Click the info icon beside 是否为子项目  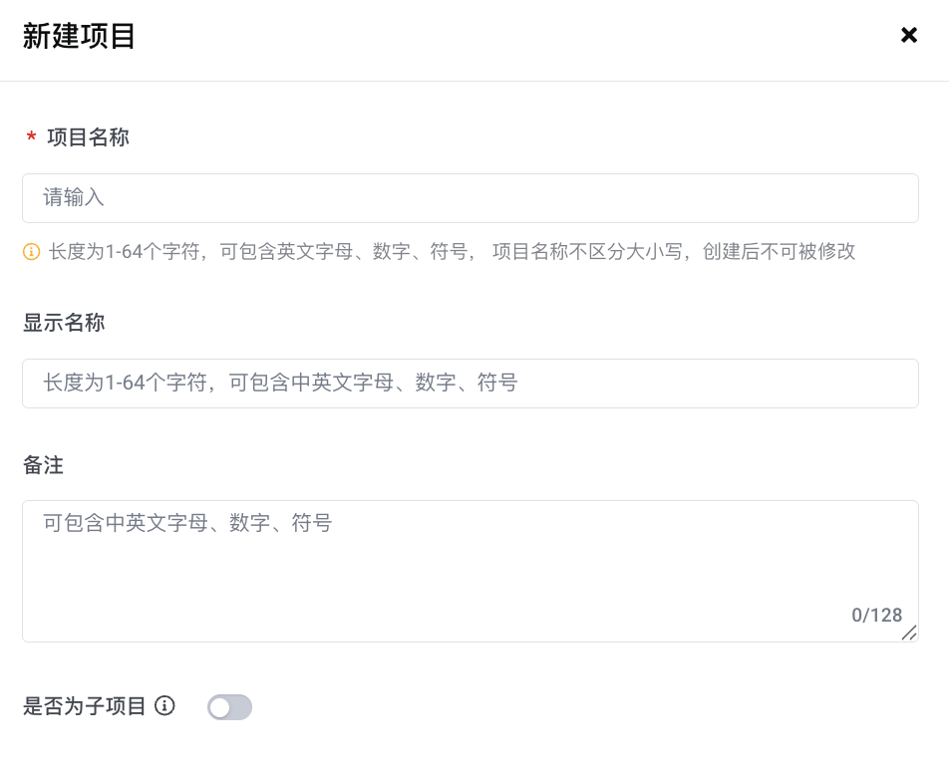165,706
